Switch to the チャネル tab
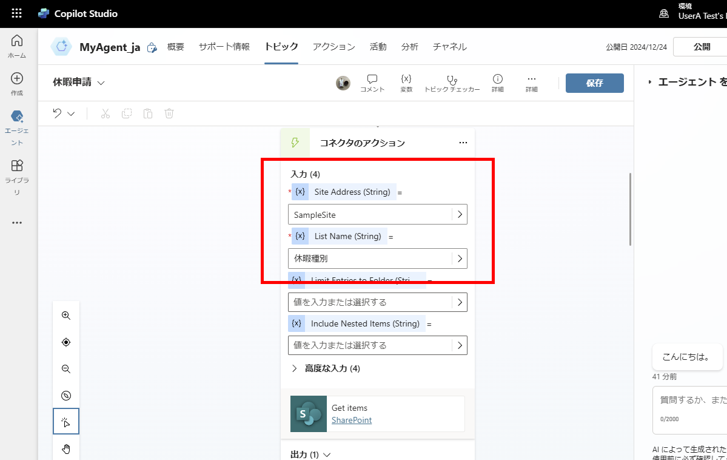Image resolution: width=727 pixels, height=460 pixels. pyautogui.click(x=449, y=46)
